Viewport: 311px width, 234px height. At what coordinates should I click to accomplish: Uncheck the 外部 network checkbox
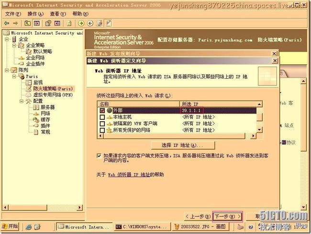pos(102,111)
